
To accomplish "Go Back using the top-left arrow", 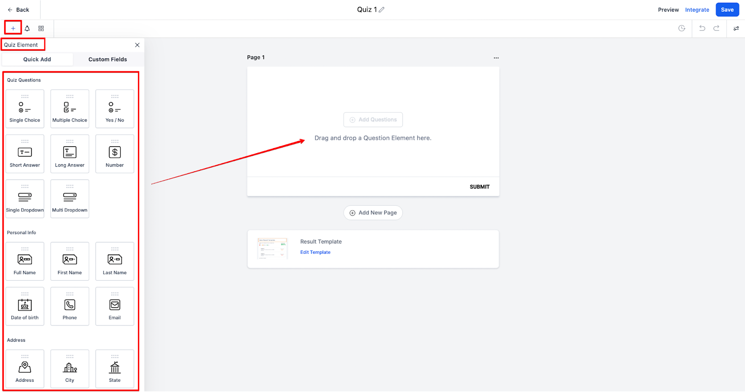I will coord(18,10).
